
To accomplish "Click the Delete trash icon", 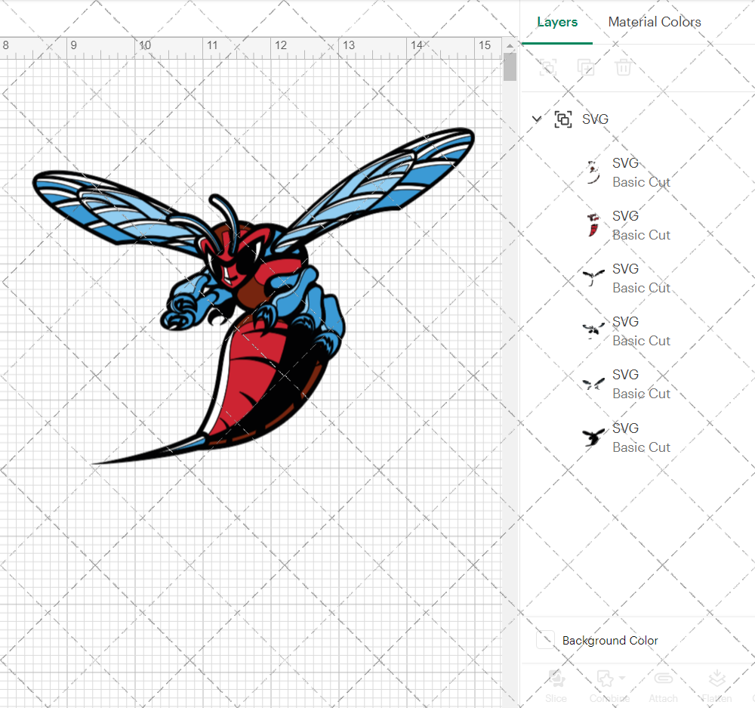I will tap(623, 67).
